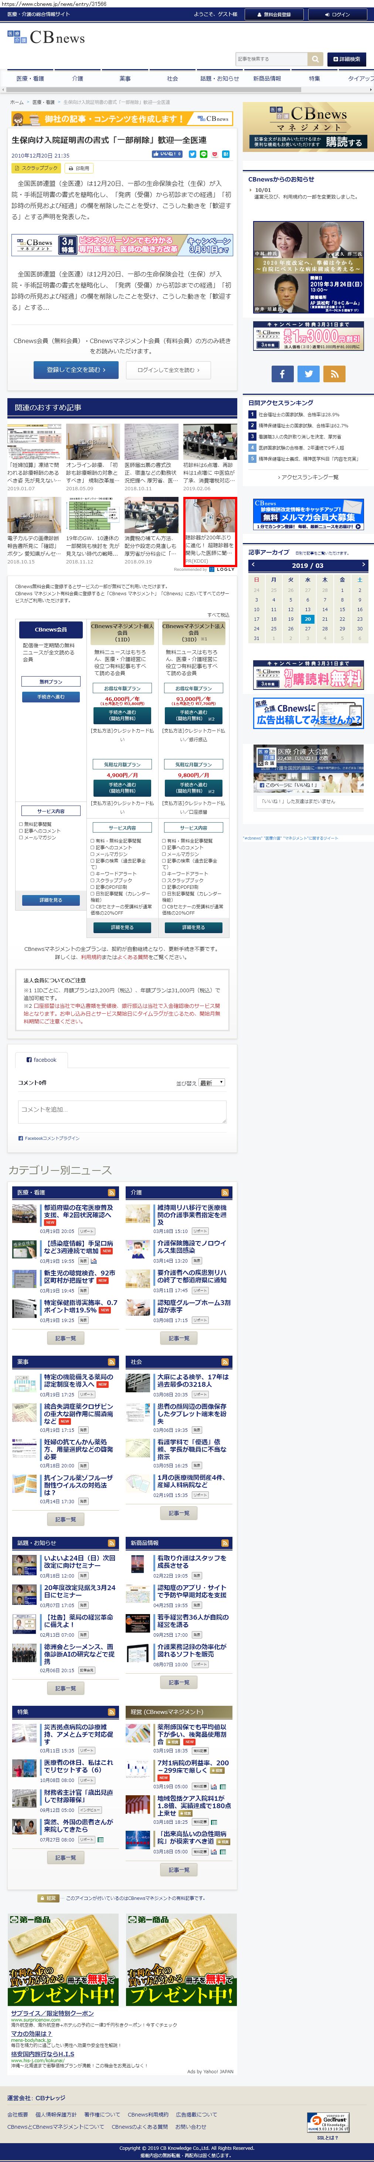Open the 社会 navigation tab

172,78
